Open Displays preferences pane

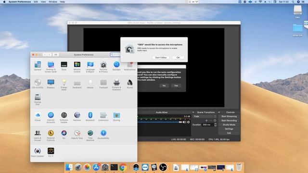51,84
